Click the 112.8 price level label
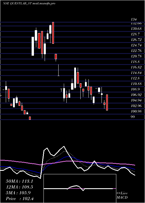Screen dimensions: 145x203 [x=135, y=78]
